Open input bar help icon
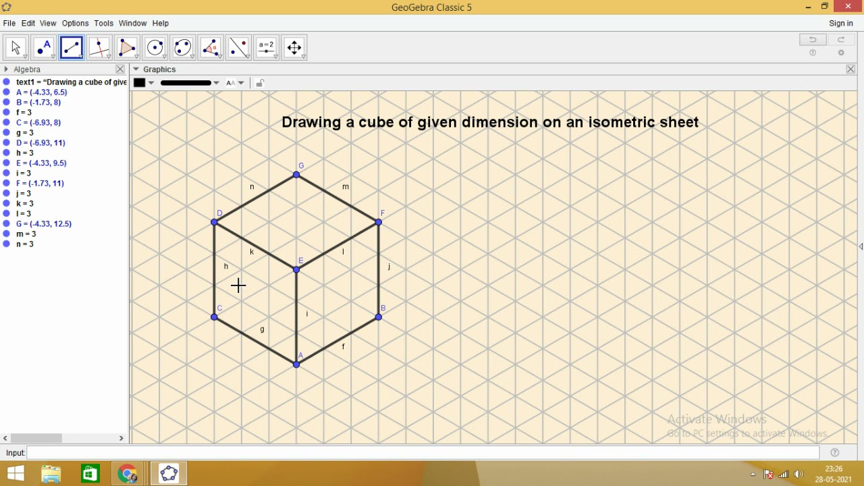 835,453
